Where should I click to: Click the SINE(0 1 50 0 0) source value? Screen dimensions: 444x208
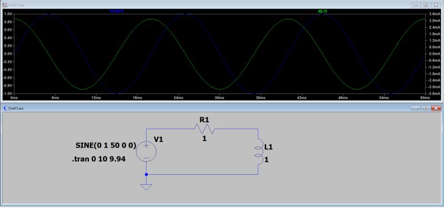tap(106, 145)
